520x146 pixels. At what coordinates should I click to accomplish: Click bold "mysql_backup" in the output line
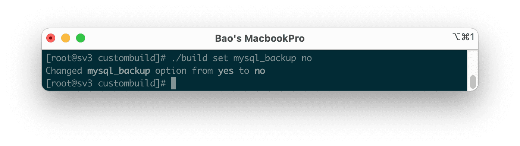[119, 71]
